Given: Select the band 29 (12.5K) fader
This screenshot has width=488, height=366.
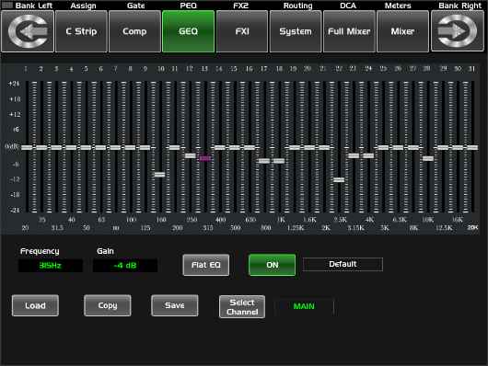Looking at the screenshot, I should [x=443, y=147].
